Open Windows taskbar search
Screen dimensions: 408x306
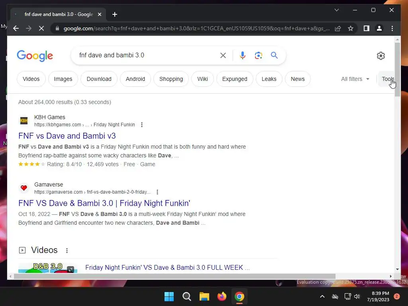pos(186,296)
